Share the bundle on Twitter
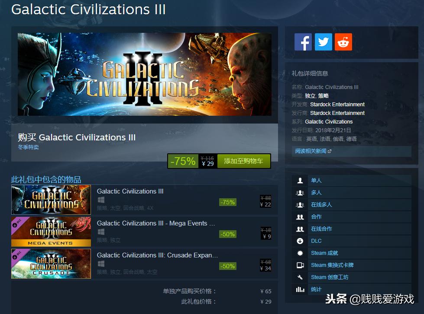The width and height of the screenshot is (424, 314). [x=323, y=42]
